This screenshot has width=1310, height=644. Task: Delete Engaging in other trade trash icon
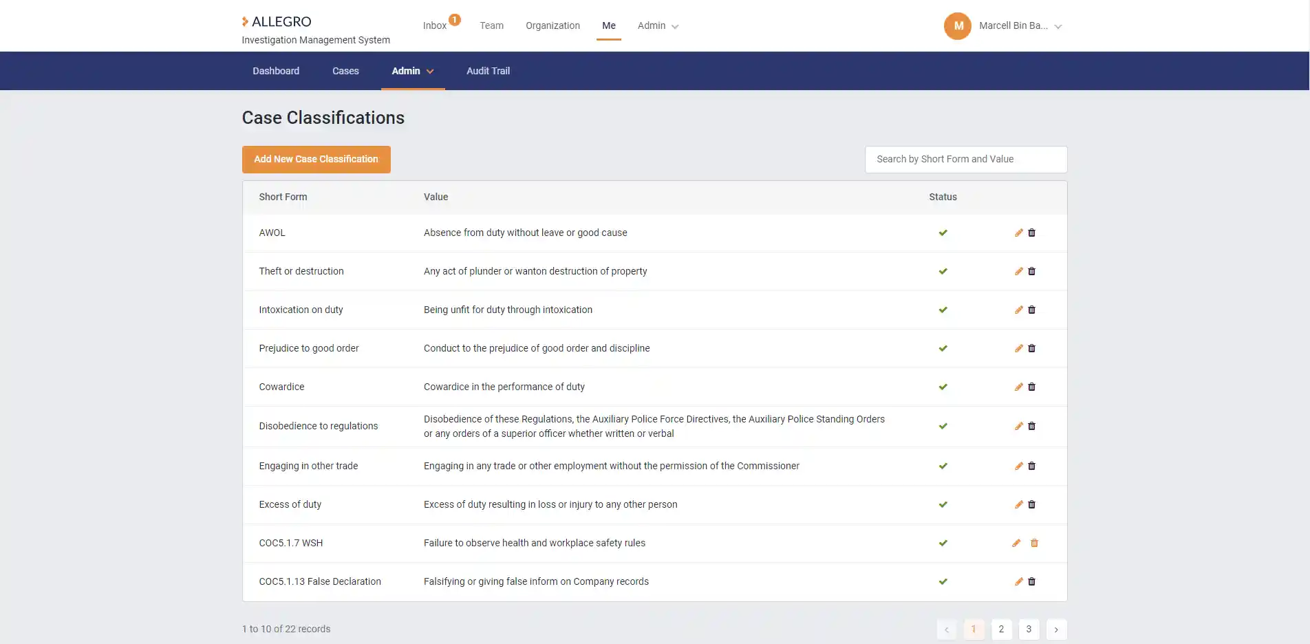click(x=1031, y=466)
